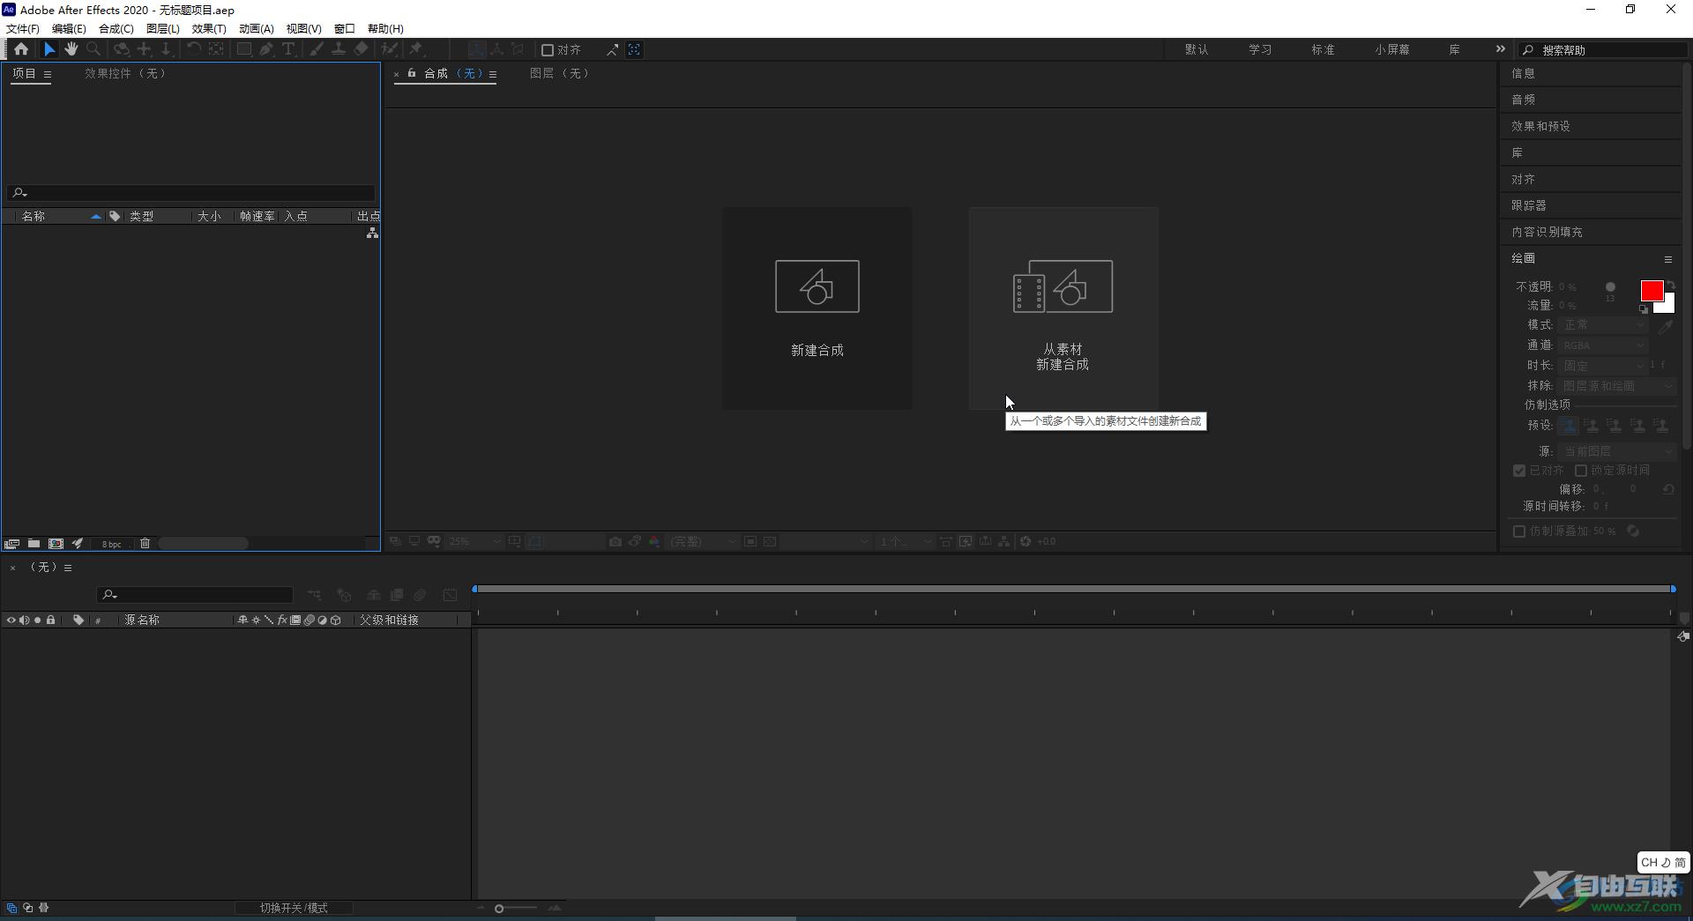The width and height of the screenshot is (1693, 921).
Task: Open the Project panel menu icon
Action: click(48, 74)
